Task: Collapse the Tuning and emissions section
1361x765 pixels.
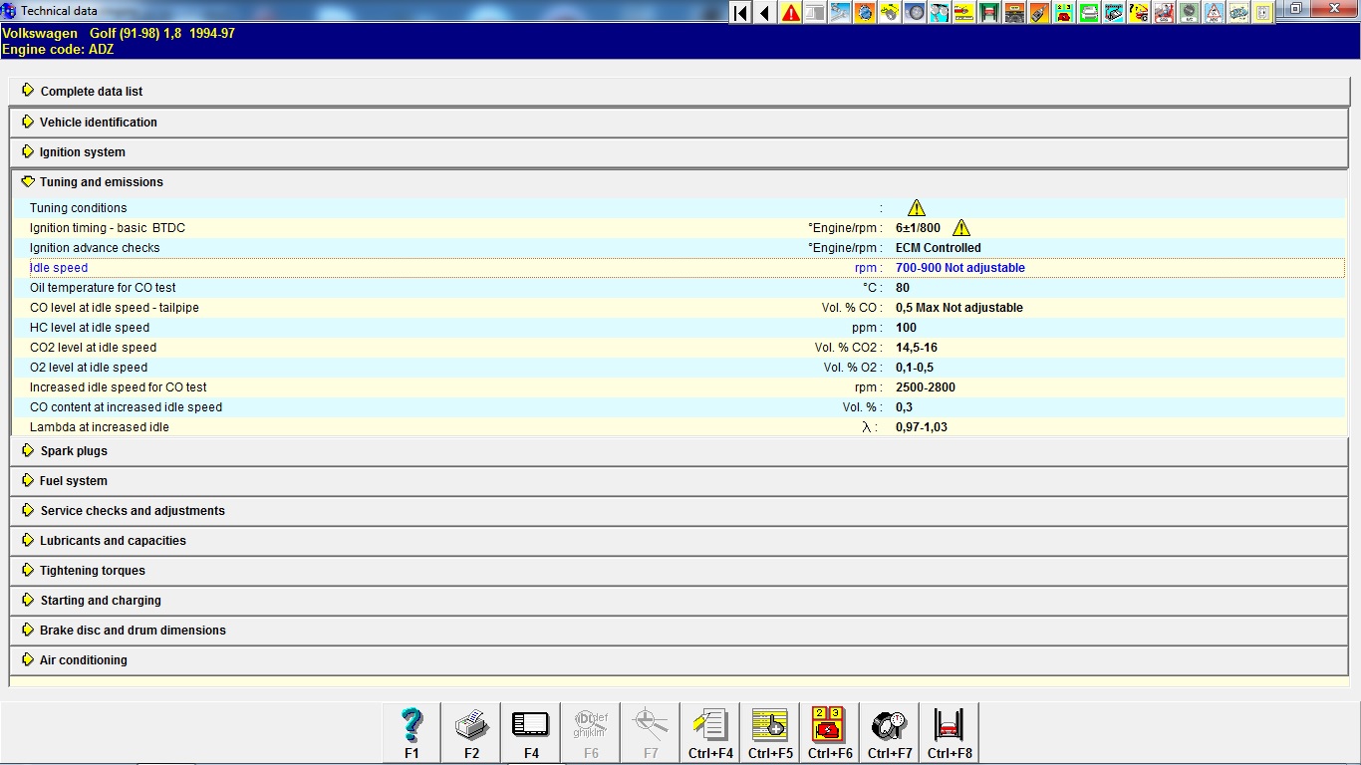Action: tap(101, 182)
